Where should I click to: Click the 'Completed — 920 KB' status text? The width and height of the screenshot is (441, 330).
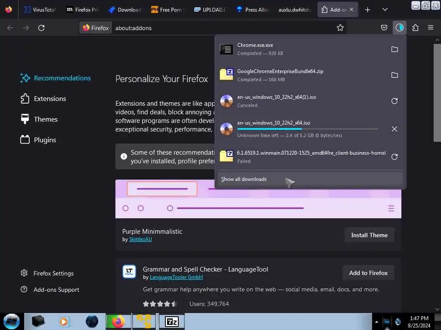pos(260,53)
